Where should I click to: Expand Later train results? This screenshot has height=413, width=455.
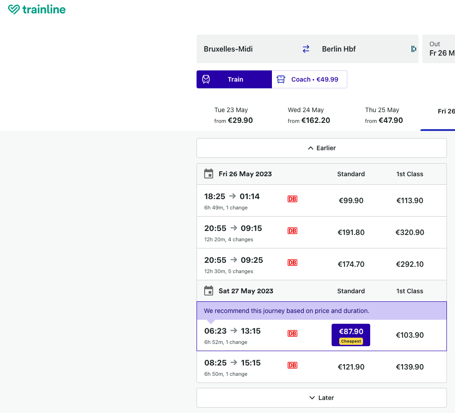click(x=321, y=398)
